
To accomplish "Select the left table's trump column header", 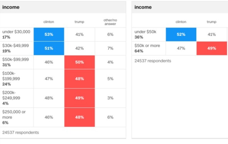I will (x=79, y=22).
